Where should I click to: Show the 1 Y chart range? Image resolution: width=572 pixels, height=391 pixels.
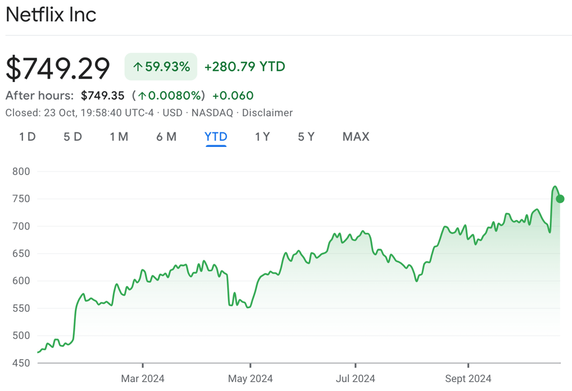263,137
